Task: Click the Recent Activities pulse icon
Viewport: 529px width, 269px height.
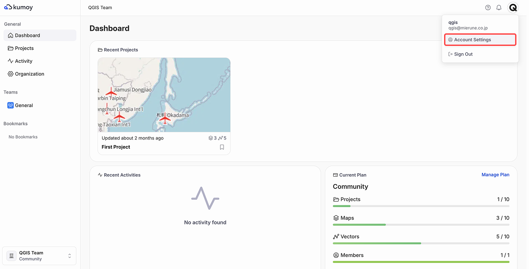Action: (x=100, y=175)
